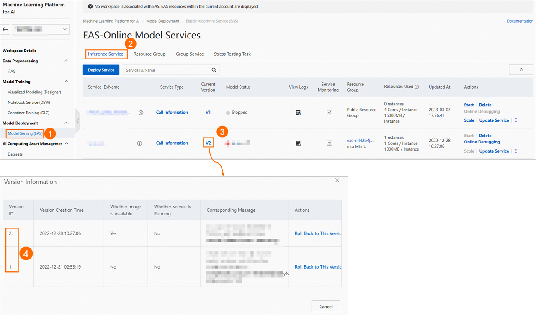Click the Stopped status text
Viewport: 536px width, 315px height.
(240, 113)
